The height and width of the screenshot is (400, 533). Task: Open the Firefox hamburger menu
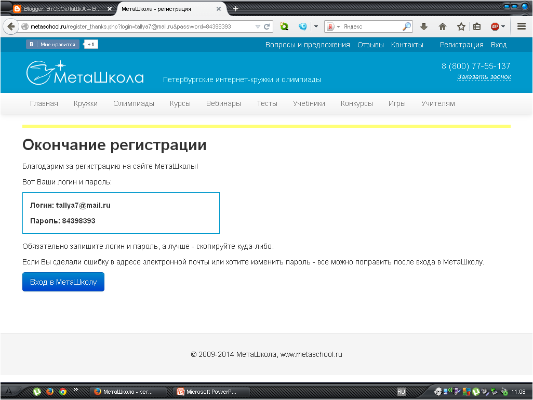click(x=522, y=26)
